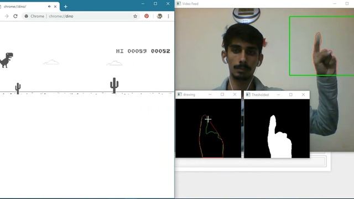The image size is (354, 199).
Task: Bookmark this page with the star icon
Action: 135,16
